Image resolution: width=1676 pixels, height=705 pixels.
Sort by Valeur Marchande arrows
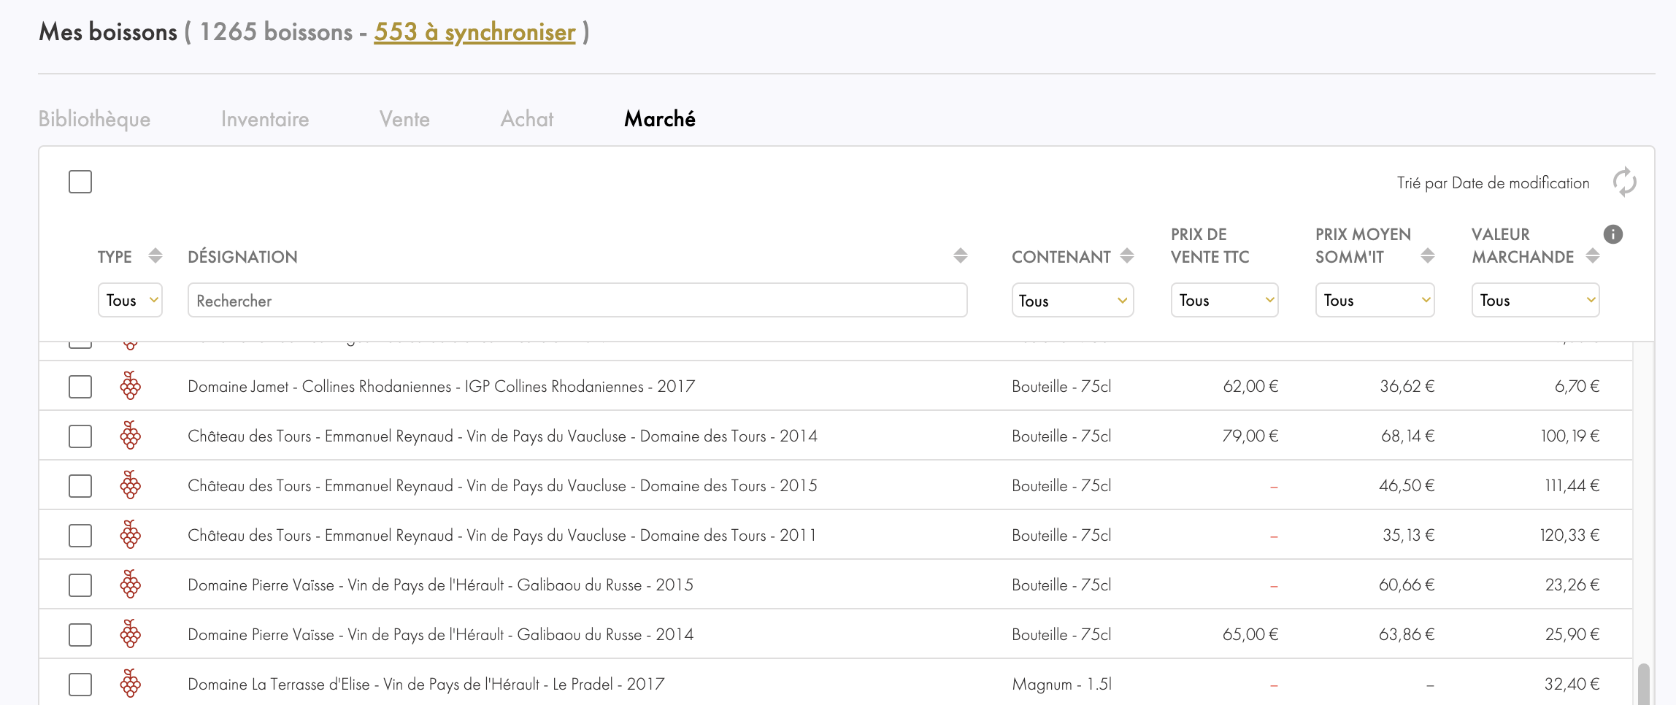tap(1593, 256)
